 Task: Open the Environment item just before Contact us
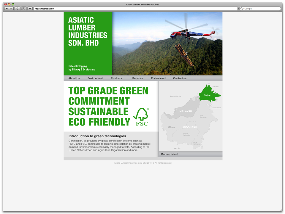tap(159, 78)
